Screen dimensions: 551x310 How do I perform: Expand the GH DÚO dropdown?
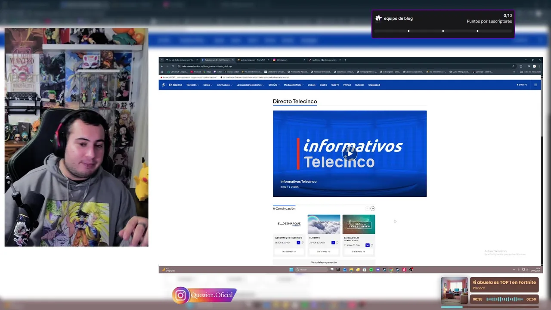[x=274, y=85]
